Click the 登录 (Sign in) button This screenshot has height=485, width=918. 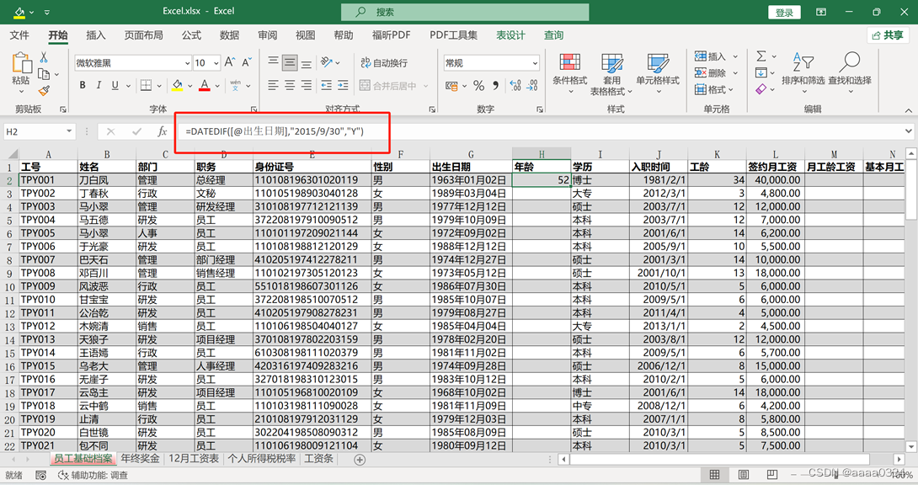(x=785, y=13)
